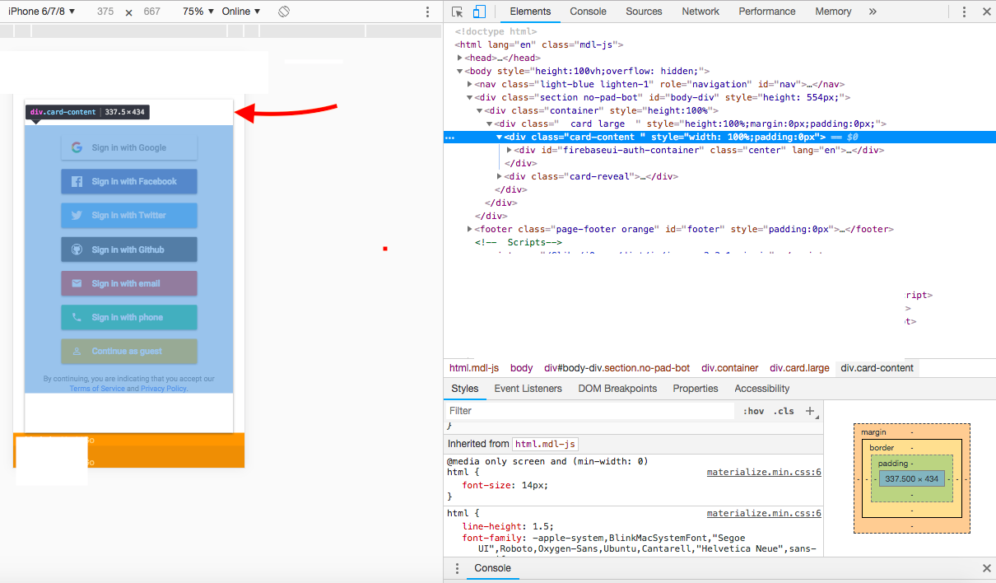Screen dimensions: 996x583
Task: Open the Online network throttling dropdown
Action: 241,12
